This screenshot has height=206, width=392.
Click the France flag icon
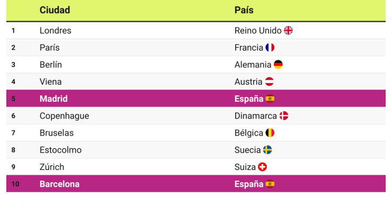[x=270, y=48]
